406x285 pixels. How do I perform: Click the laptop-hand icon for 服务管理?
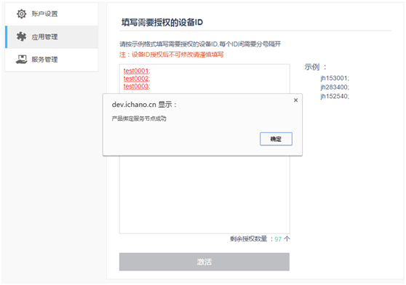click(21, 60)
